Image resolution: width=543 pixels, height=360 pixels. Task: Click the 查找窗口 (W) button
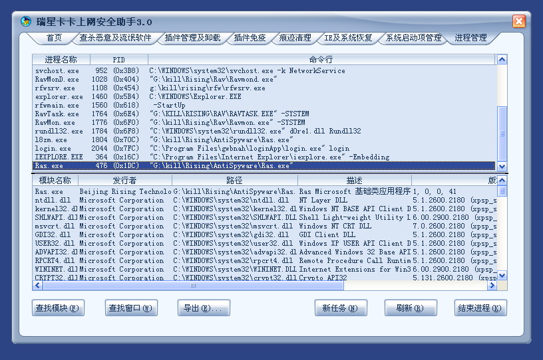point(131,308)
